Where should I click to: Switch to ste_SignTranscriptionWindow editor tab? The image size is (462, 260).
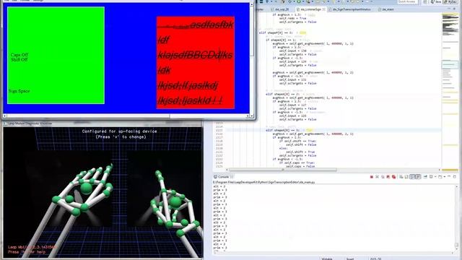coord(349,9)
